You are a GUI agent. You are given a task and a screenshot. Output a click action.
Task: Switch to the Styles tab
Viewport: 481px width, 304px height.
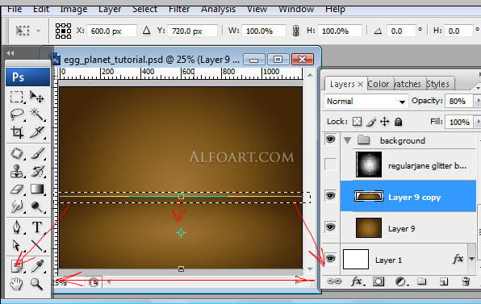437,84
